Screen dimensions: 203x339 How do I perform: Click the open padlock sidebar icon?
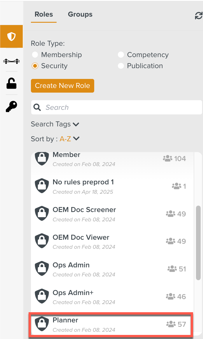(11, 84)
